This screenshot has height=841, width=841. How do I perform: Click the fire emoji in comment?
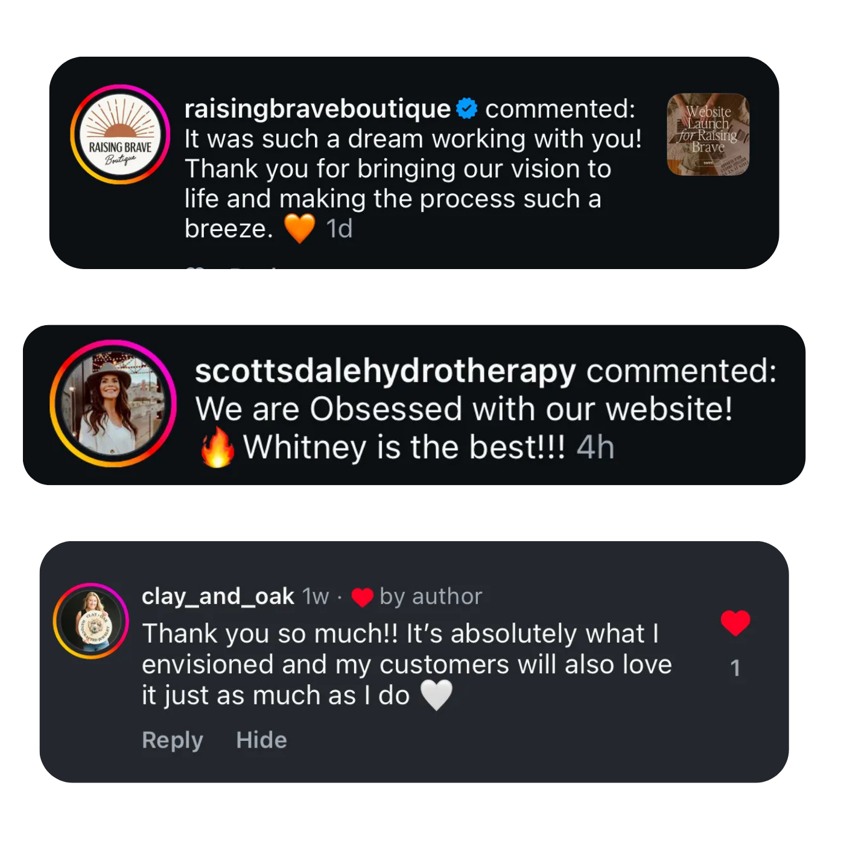tap(217, 448)
